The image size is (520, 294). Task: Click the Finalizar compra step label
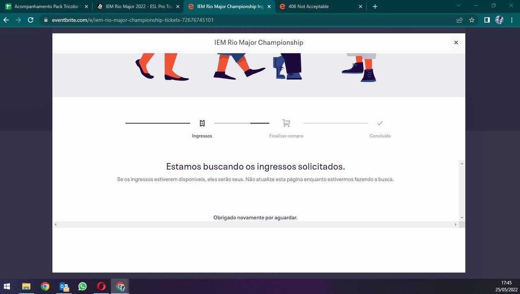[x=286, y=136]
